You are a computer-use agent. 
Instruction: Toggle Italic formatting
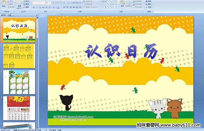(37, 7)
